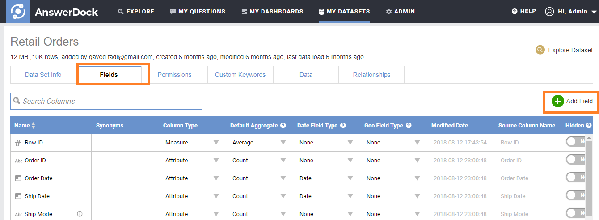This screenshot has height=220, width=599.
Task: Click modified date 2018-08-12 17:43:54 cell
Action: [460, 143]
